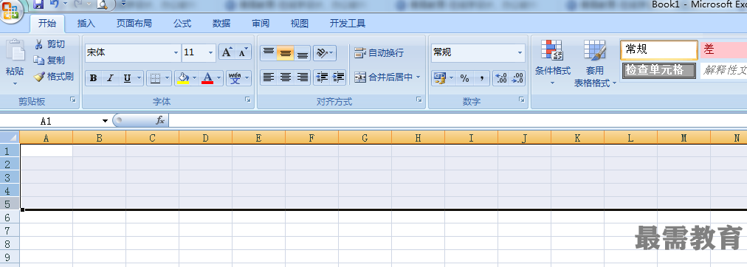Switch to the 公式 ribbon tab
747x267 pixels.
coord(182,24)
